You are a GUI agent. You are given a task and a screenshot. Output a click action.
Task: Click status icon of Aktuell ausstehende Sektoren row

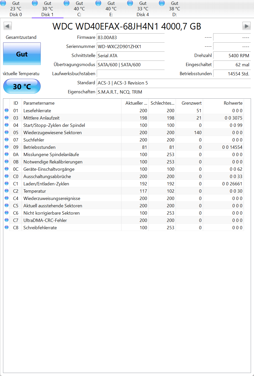click(7, 205)
